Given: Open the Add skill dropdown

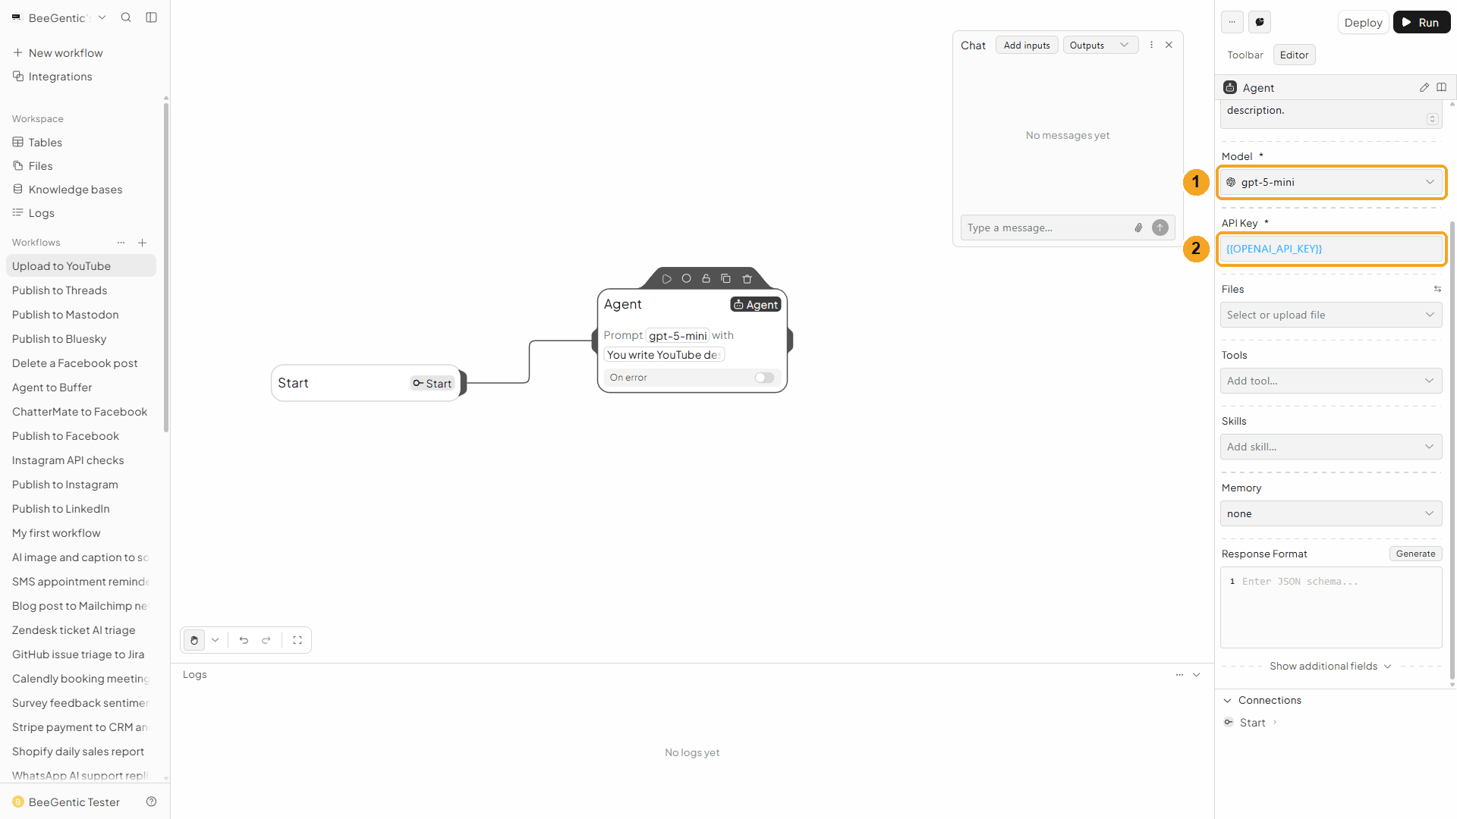Looking at the screenshot, I should coord(1331,447).
